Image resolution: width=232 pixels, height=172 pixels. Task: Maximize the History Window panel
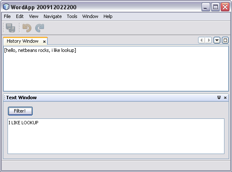(x=225, y=40)
